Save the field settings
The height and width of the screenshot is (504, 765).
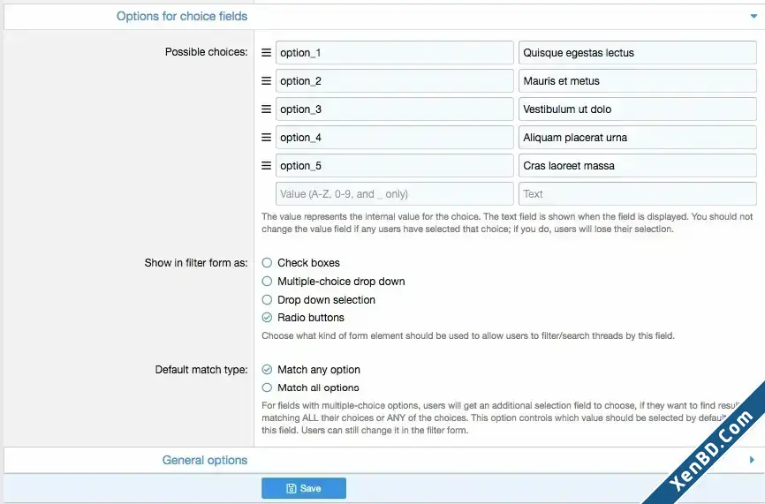(304, 488)
